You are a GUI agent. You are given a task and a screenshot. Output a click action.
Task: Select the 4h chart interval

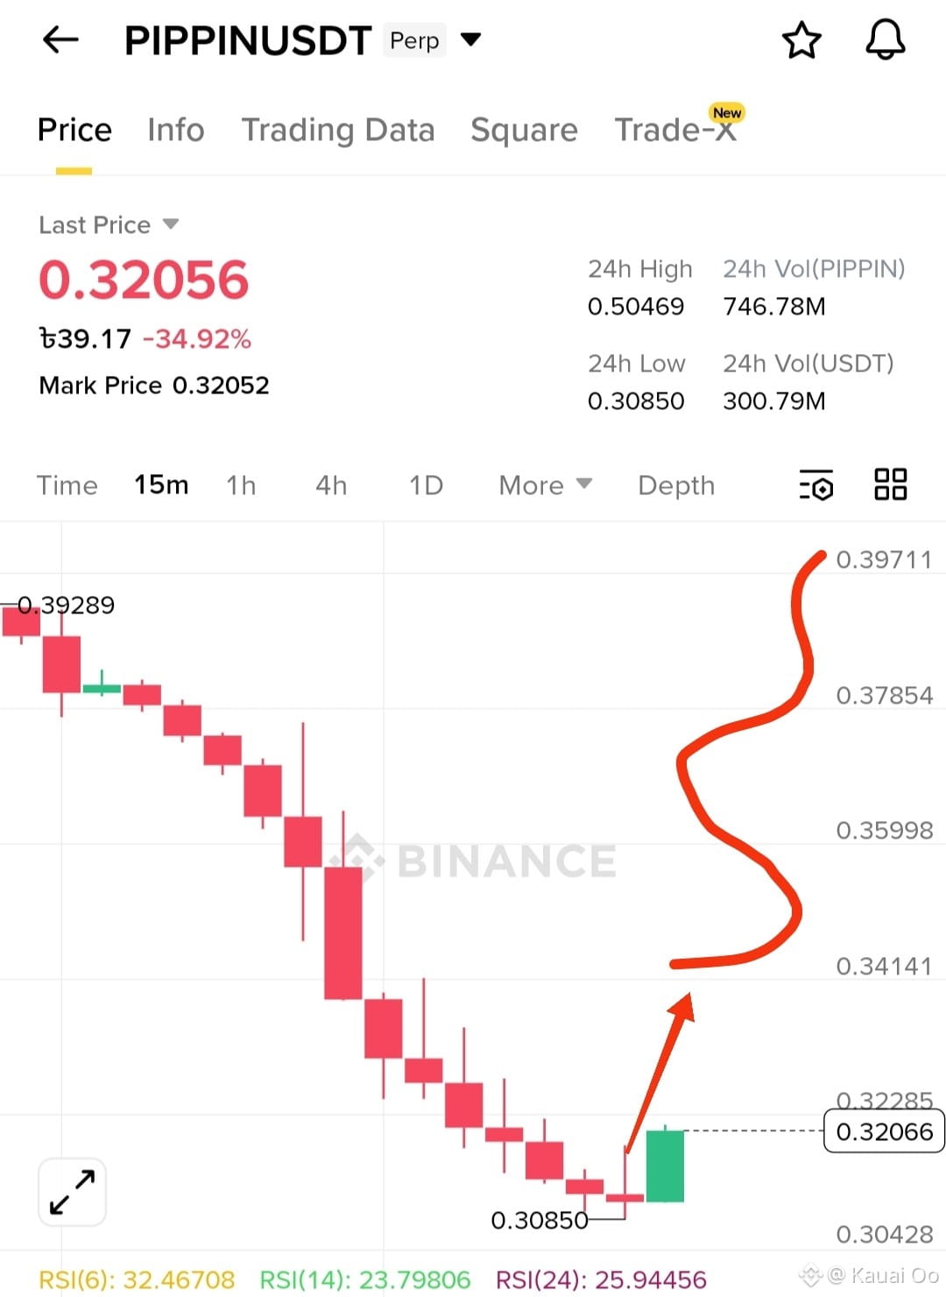pyautogui.click(x=331, y=485)
